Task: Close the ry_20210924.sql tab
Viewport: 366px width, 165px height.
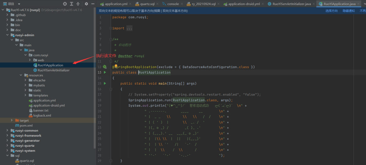Action: (x=219, y=4)
